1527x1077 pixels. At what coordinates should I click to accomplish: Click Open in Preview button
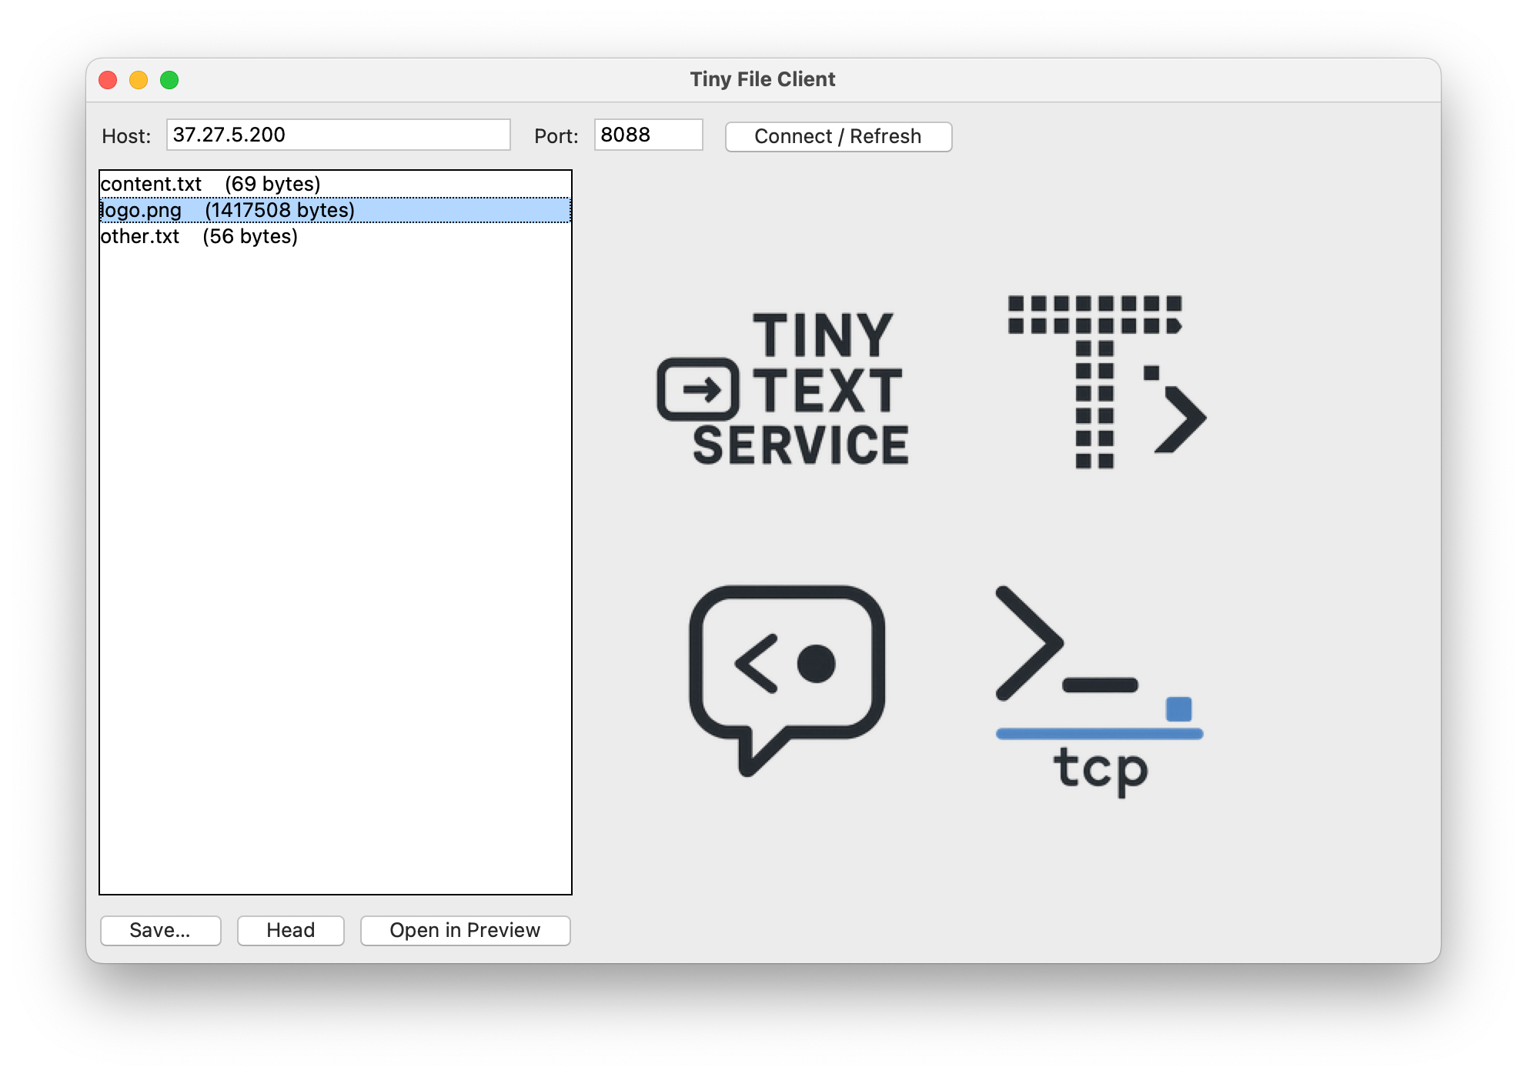pyautogui.click(x=465, y=930)
